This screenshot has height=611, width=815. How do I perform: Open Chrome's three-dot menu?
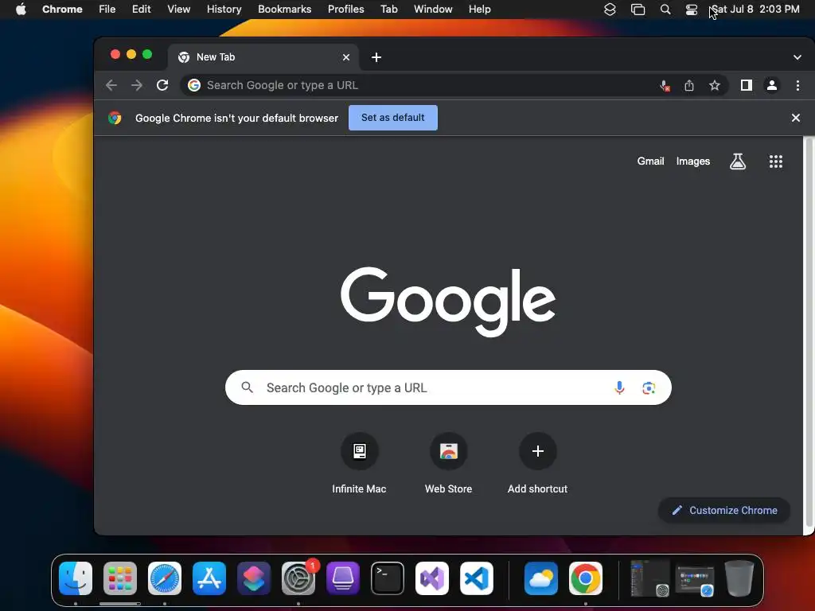(x=797, y=85)
